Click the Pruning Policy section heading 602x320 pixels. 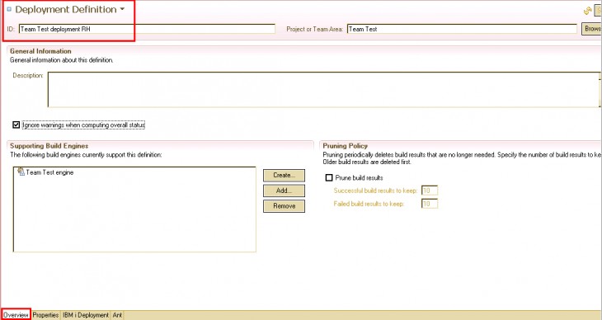click(x=346, y=146)
